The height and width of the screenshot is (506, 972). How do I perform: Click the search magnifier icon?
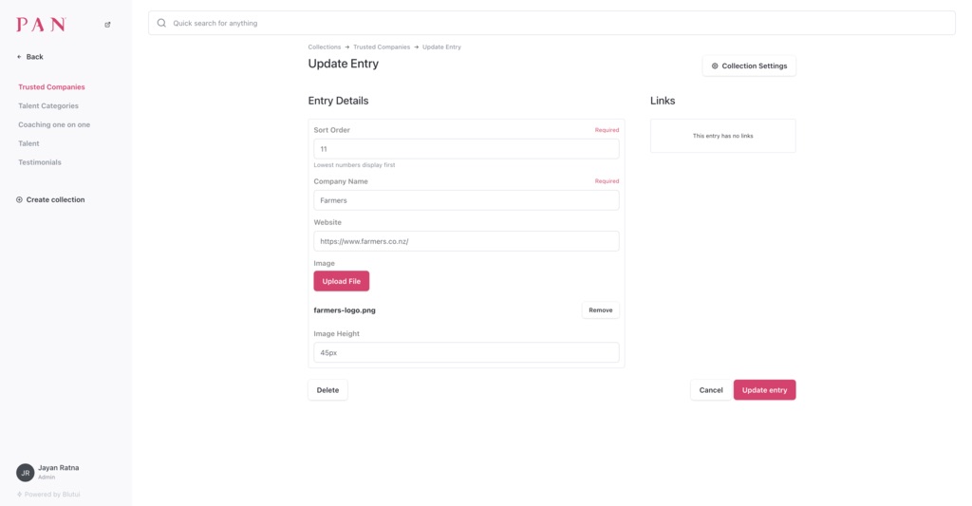point(161,23)
